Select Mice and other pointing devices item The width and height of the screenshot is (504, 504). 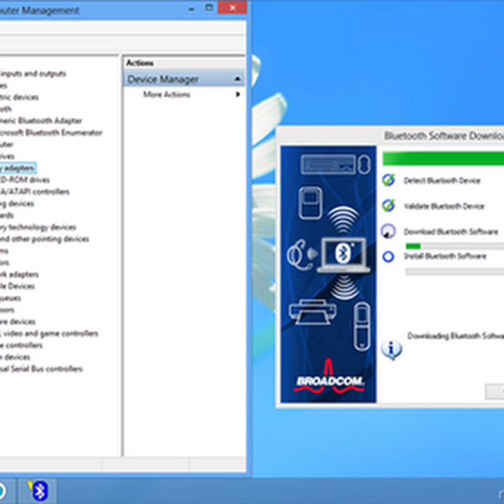(44, 239)
